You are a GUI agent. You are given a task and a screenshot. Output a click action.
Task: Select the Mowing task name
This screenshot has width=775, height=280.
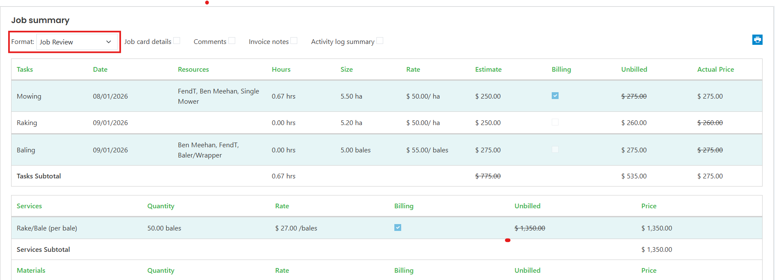tap(29, 96)
